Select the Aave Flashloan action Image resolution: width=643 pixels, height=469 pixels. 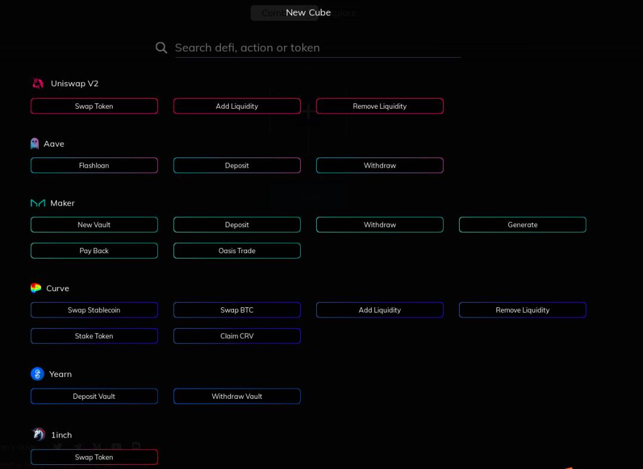[94, 165]
